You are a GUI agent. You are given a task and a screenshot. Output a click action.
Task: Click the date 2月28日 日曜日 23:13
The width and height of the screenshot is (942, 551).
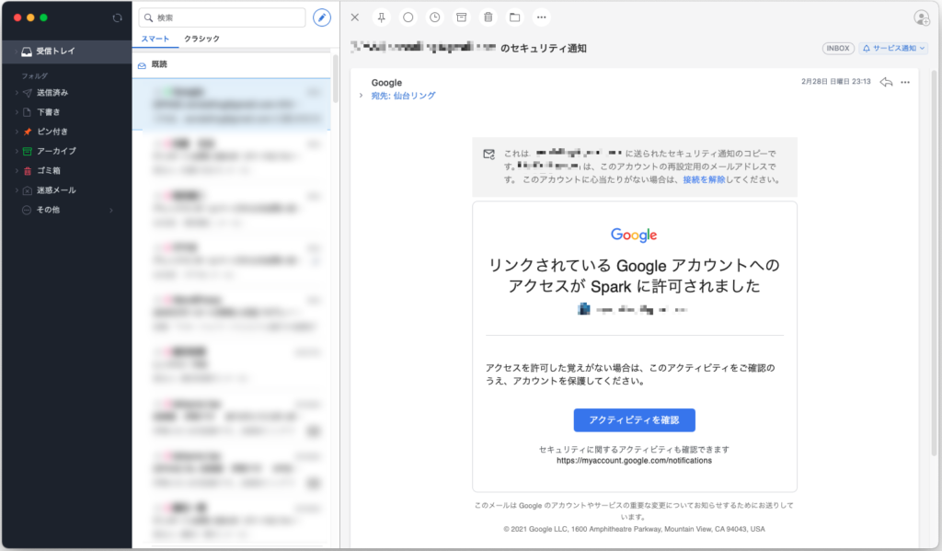click(x=835, y=82)
